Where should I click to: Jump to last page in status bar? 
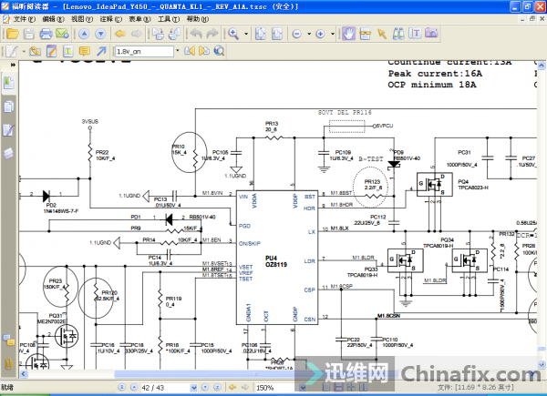(x=217, y=387)
